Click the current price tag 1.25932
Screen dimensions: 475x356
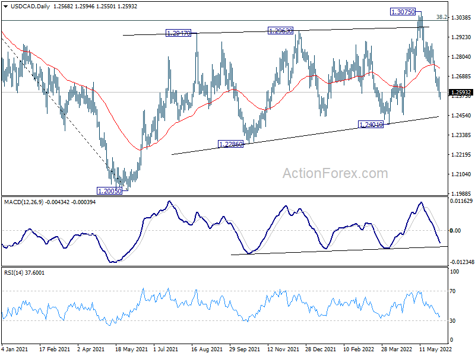coord(461,93)
